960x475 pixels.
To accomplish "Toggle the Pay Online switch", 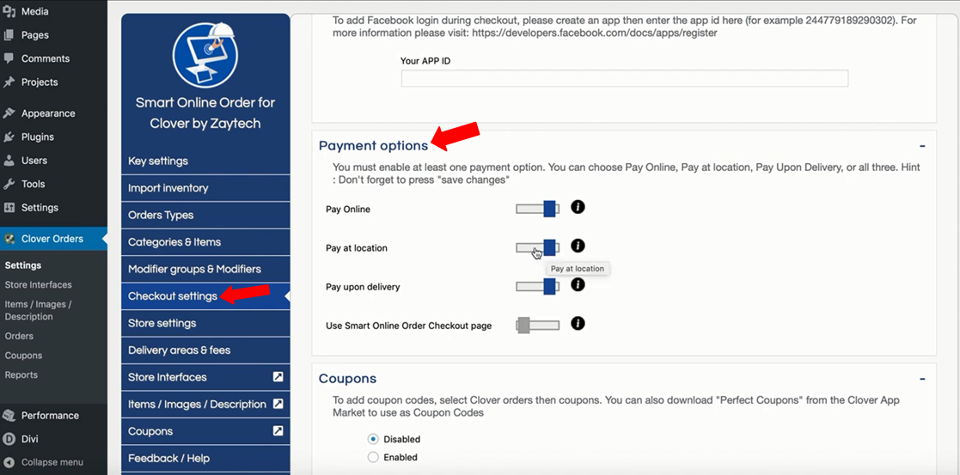I will click(537, 209).
